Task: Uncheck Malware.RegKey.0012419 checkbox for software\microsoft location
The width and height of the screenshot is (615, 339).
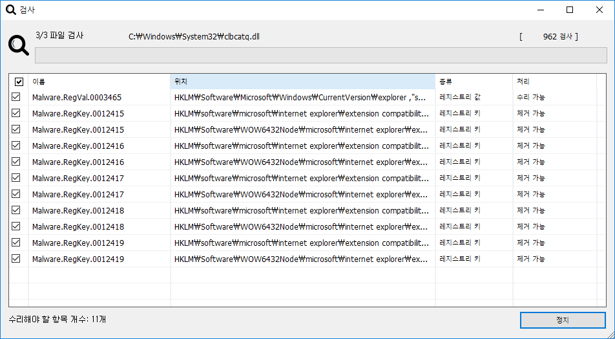Action: [x=16, y=243]
